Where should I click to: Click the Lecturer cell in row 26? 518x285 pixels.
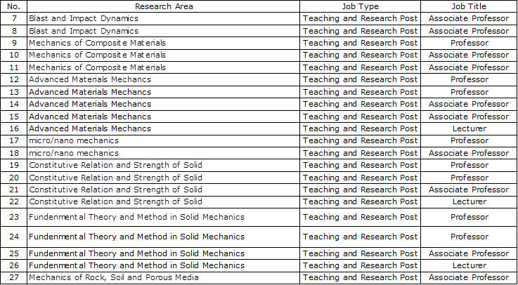[469, 265]
